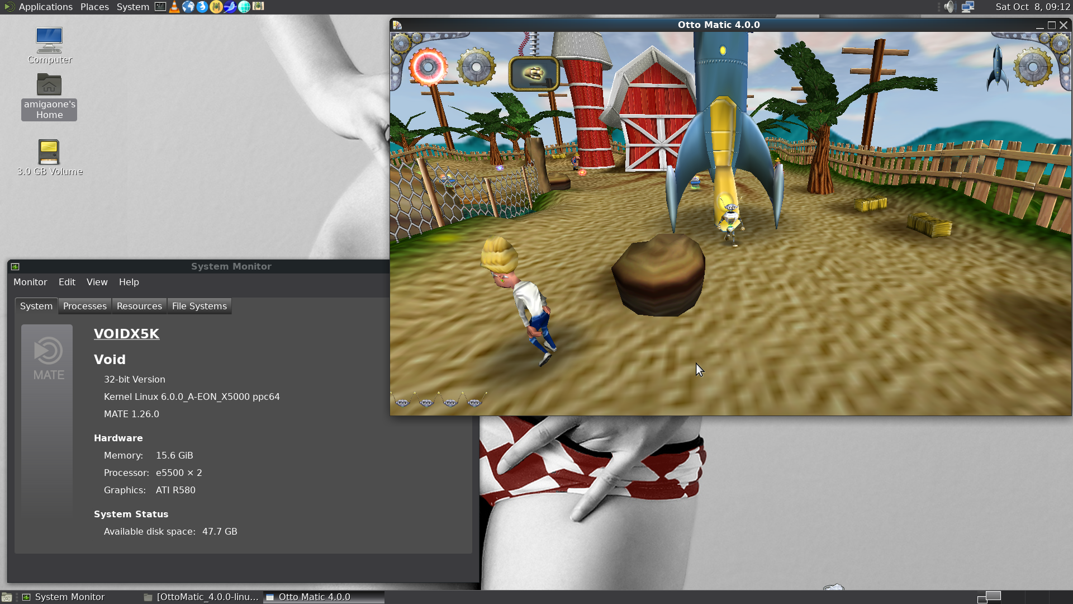The width and height of the screenshot is (1073, 604).
Task: Open amigaone's Home folder icon
Action: pyautogui.click(x=49, y=96)
